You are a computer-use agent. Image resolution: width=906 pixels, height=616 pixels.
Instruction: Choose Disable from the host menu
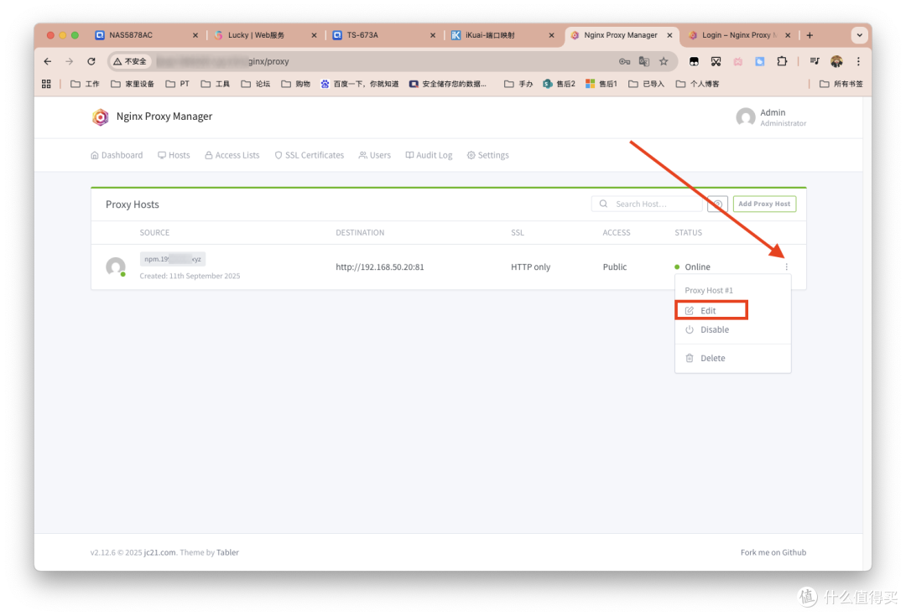pyautogui.click(x=732, y=329)
